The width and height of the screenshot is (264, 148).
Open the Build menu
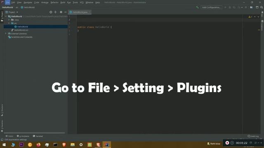pos(63,2)
